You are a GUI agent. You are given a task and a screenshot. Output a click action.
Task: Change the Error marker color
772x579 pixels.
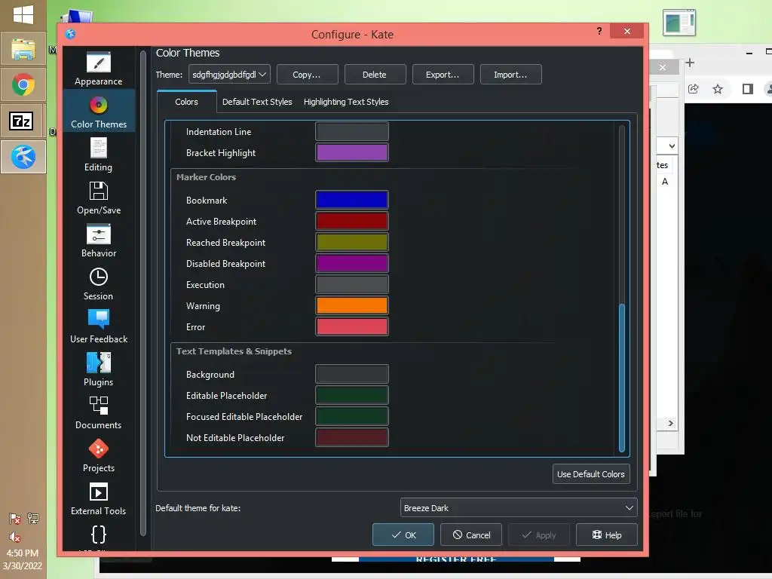point(352,327)
